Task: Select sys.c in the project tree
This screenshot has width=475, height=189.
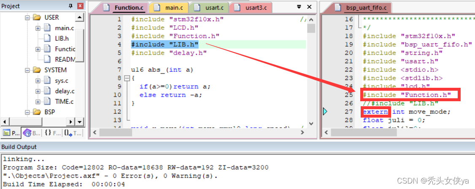Action: 62,81
